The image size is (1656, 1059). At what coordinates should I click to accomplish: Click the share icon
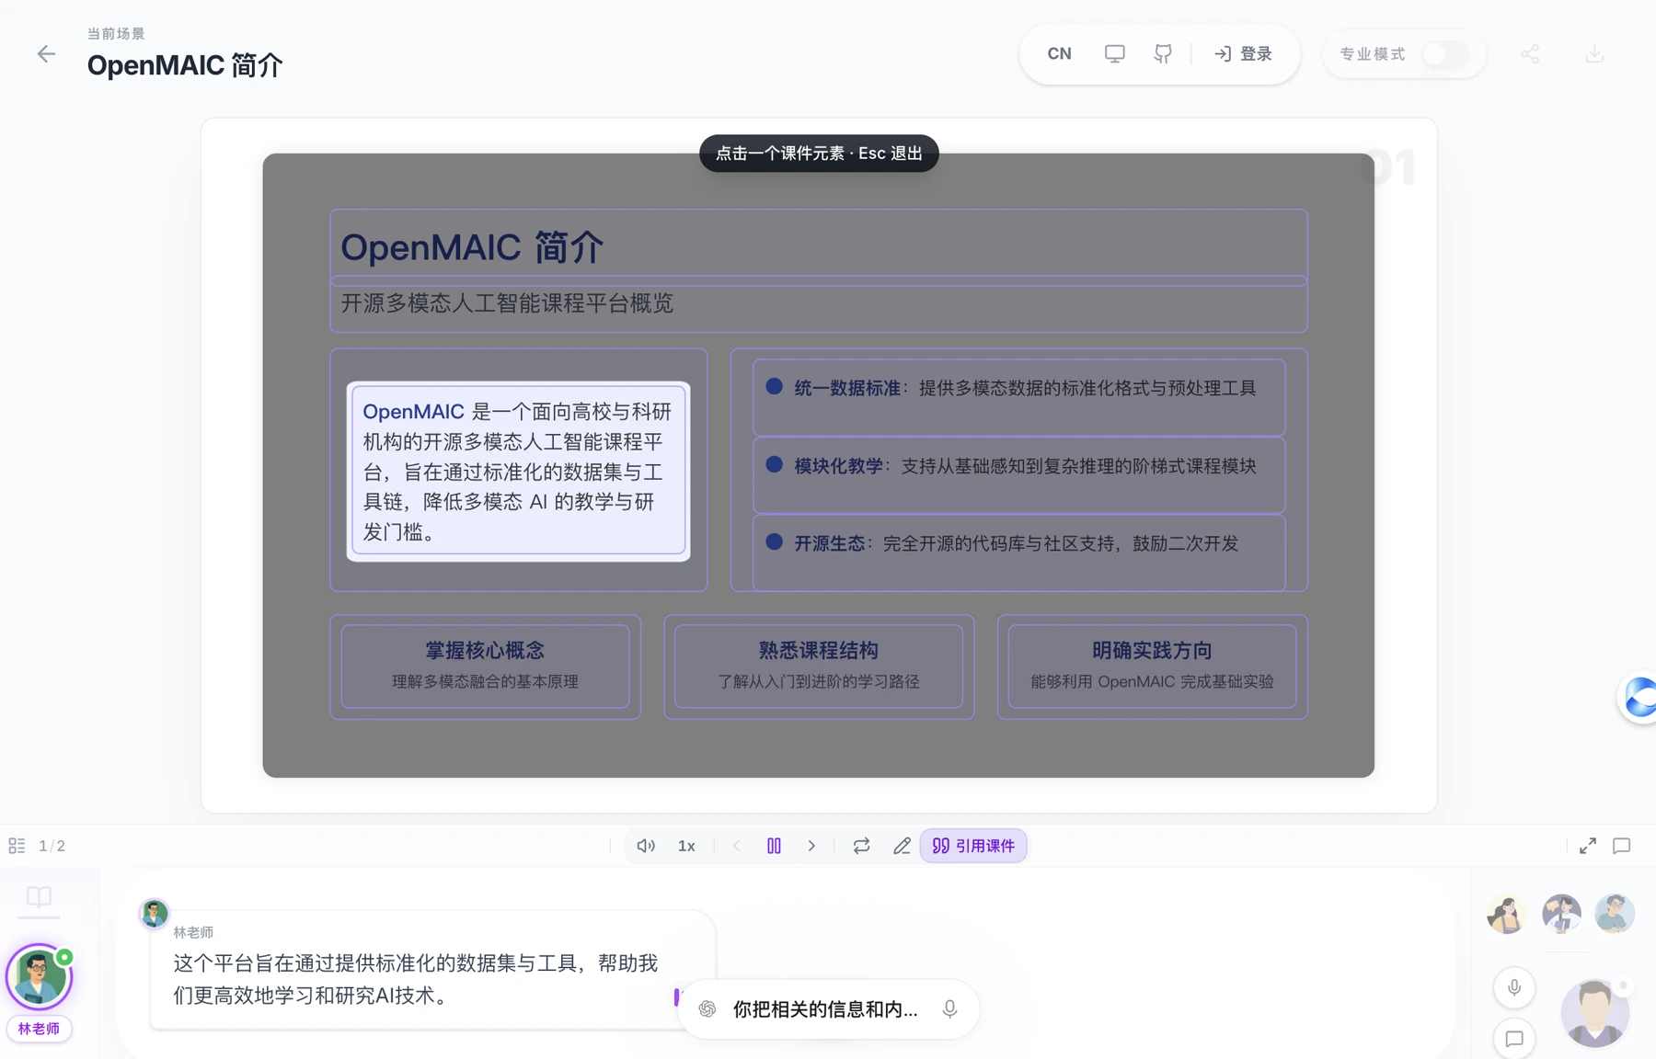(1530, 54)
